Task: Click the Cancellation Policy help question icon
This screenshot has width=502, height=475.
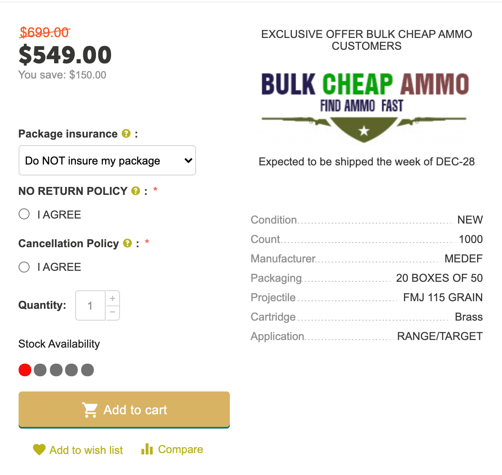Action: tap(128, 243)
